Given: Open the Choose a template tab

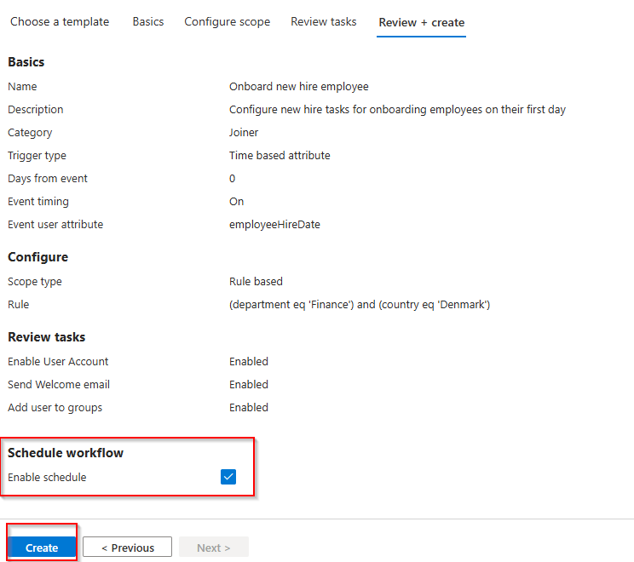Looking at the screenshot, I should [x=60, y=21].
